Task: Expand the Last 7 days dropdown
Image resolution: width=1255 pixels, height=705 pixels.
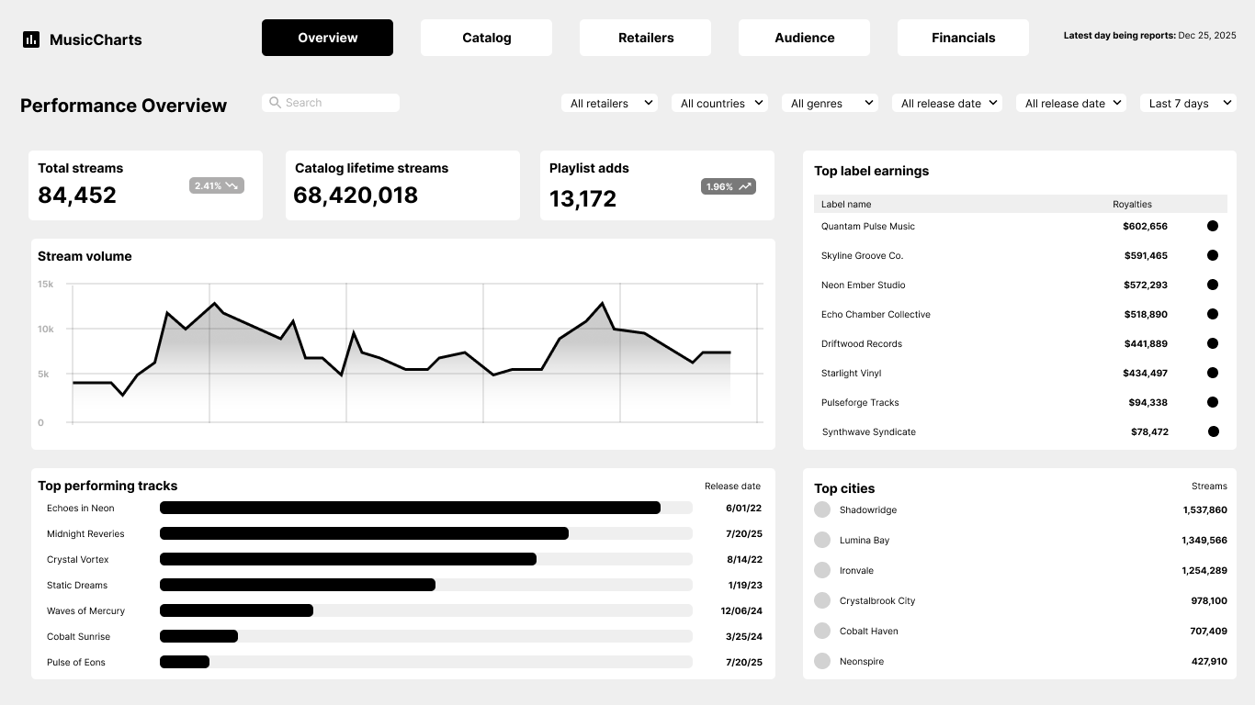Action: (x=1188, y=103)
